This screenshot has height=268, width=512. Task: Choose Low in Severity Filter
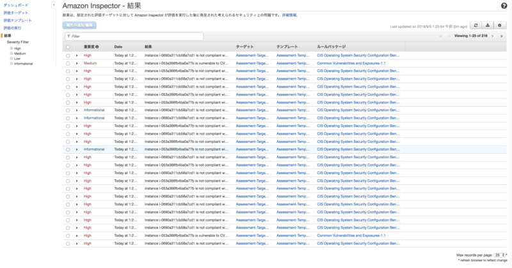point(12,58)
